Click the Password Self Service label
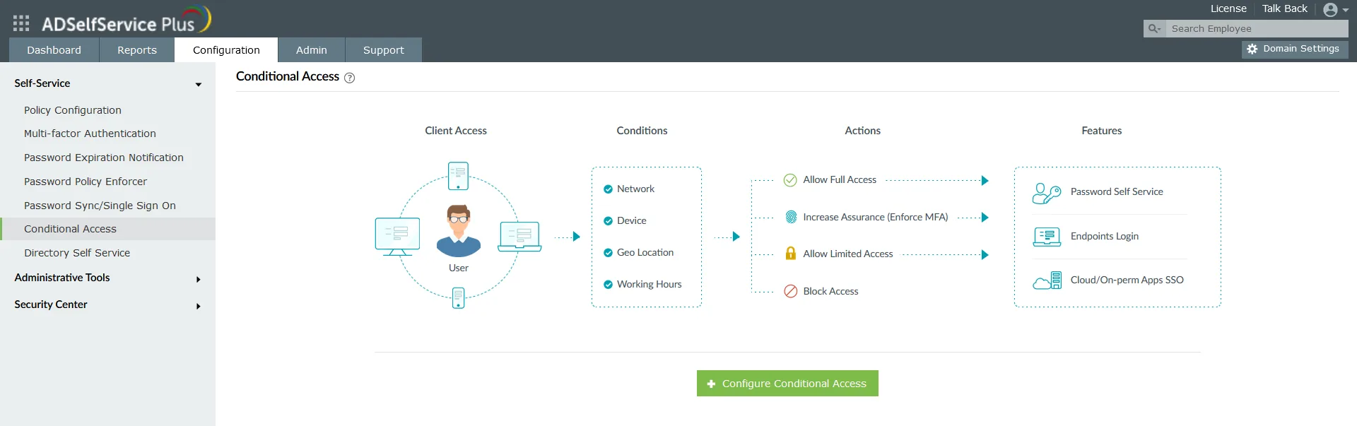This screenshot has height=426, width=1357. pyautogui.click(x=1117, y=191)
